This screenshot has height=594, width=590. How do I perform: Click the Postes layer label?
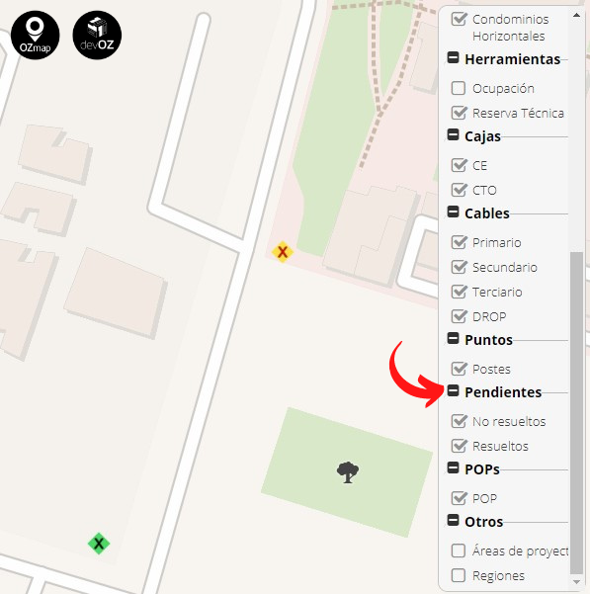coord(491,369)
